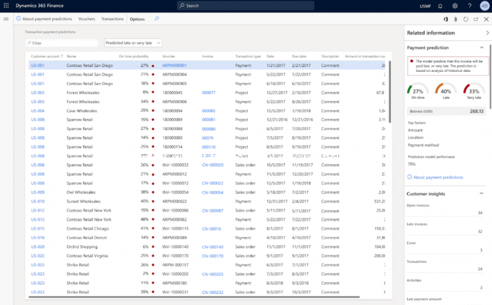Click the Dynamics 365 Finance title
492x305 pixels.
click(39, 6)
